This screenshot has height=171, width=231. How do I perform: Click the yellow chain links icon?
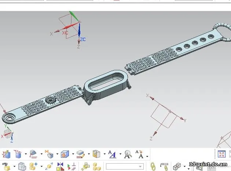pyautogui.click(x=153, y=167)
